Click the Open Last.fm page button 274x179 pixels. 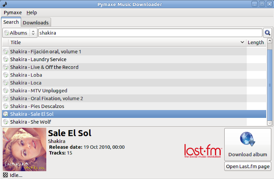(248, 166)
